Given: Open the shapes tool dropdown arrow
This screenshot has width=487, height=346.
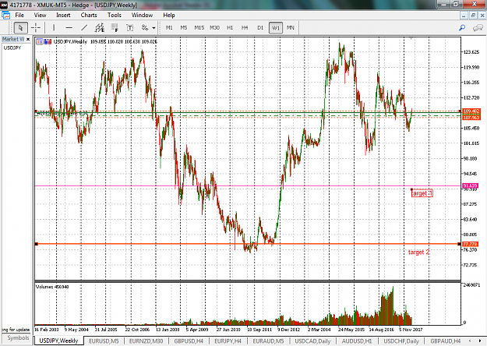Looking at the screenshot, I should click(154, 27).
